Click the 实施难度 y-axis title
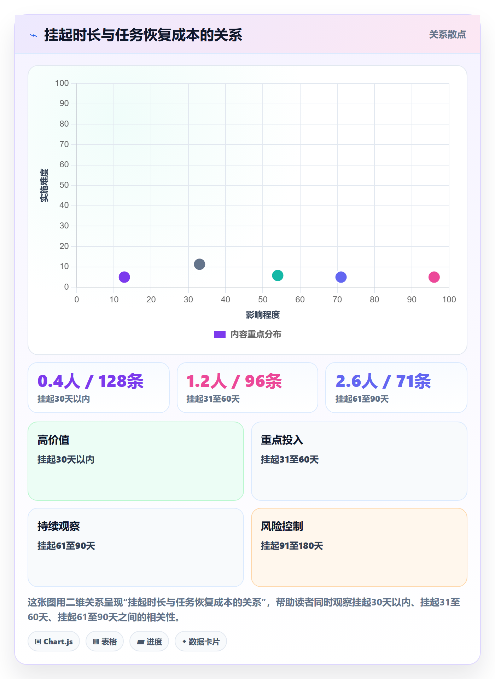This screenshot has height=679, width=495. (44, 185)
